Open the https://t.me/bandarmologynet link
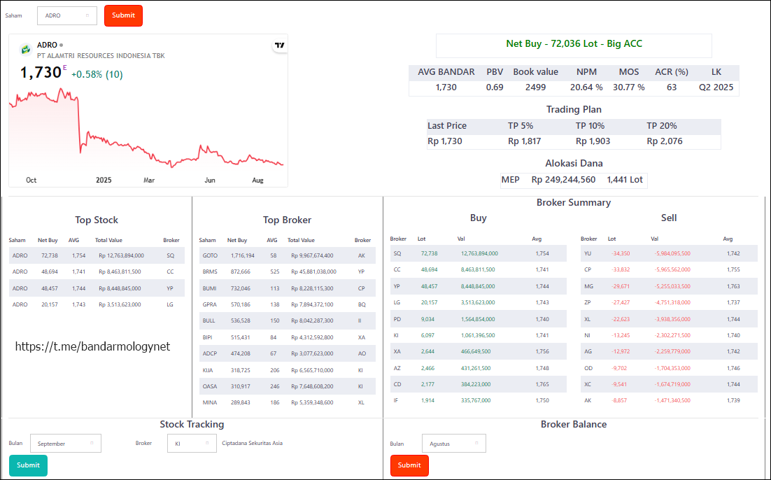This screenshot has height=480, width=771. [92, 346]
